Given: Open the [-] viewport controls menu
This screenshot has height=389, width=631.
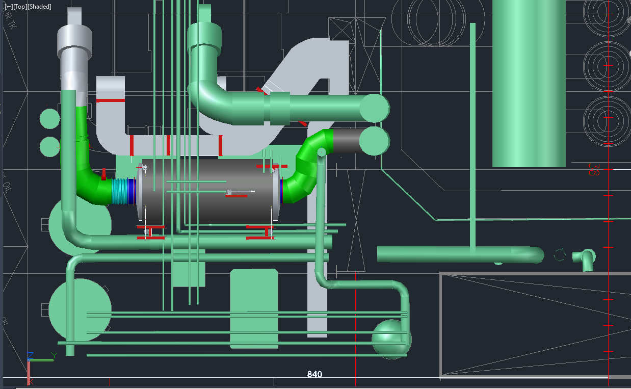Looking at the screenshot, I should point(8,7).
